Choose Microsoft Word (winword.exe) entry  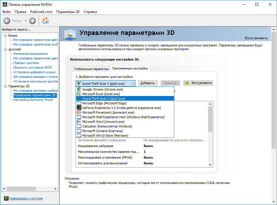click(125, 122)
